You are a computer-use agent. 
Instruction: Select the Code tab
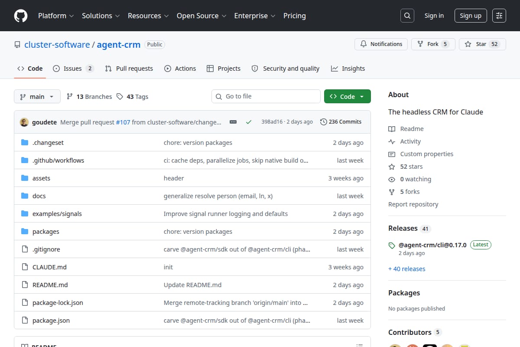(30, 69)
